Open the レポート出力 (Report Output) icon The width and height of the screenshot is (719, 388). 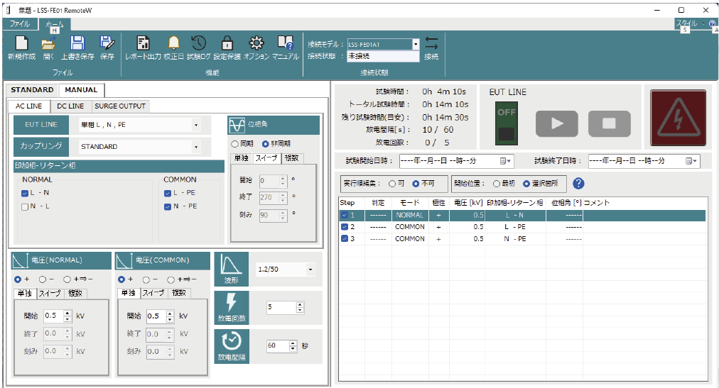point(143,44)
